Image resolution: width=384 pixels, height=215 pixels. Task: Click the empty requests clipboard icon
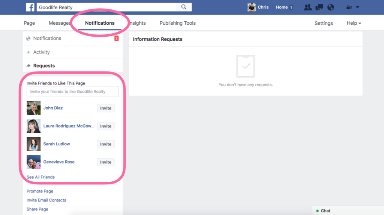tap(246, 66)
